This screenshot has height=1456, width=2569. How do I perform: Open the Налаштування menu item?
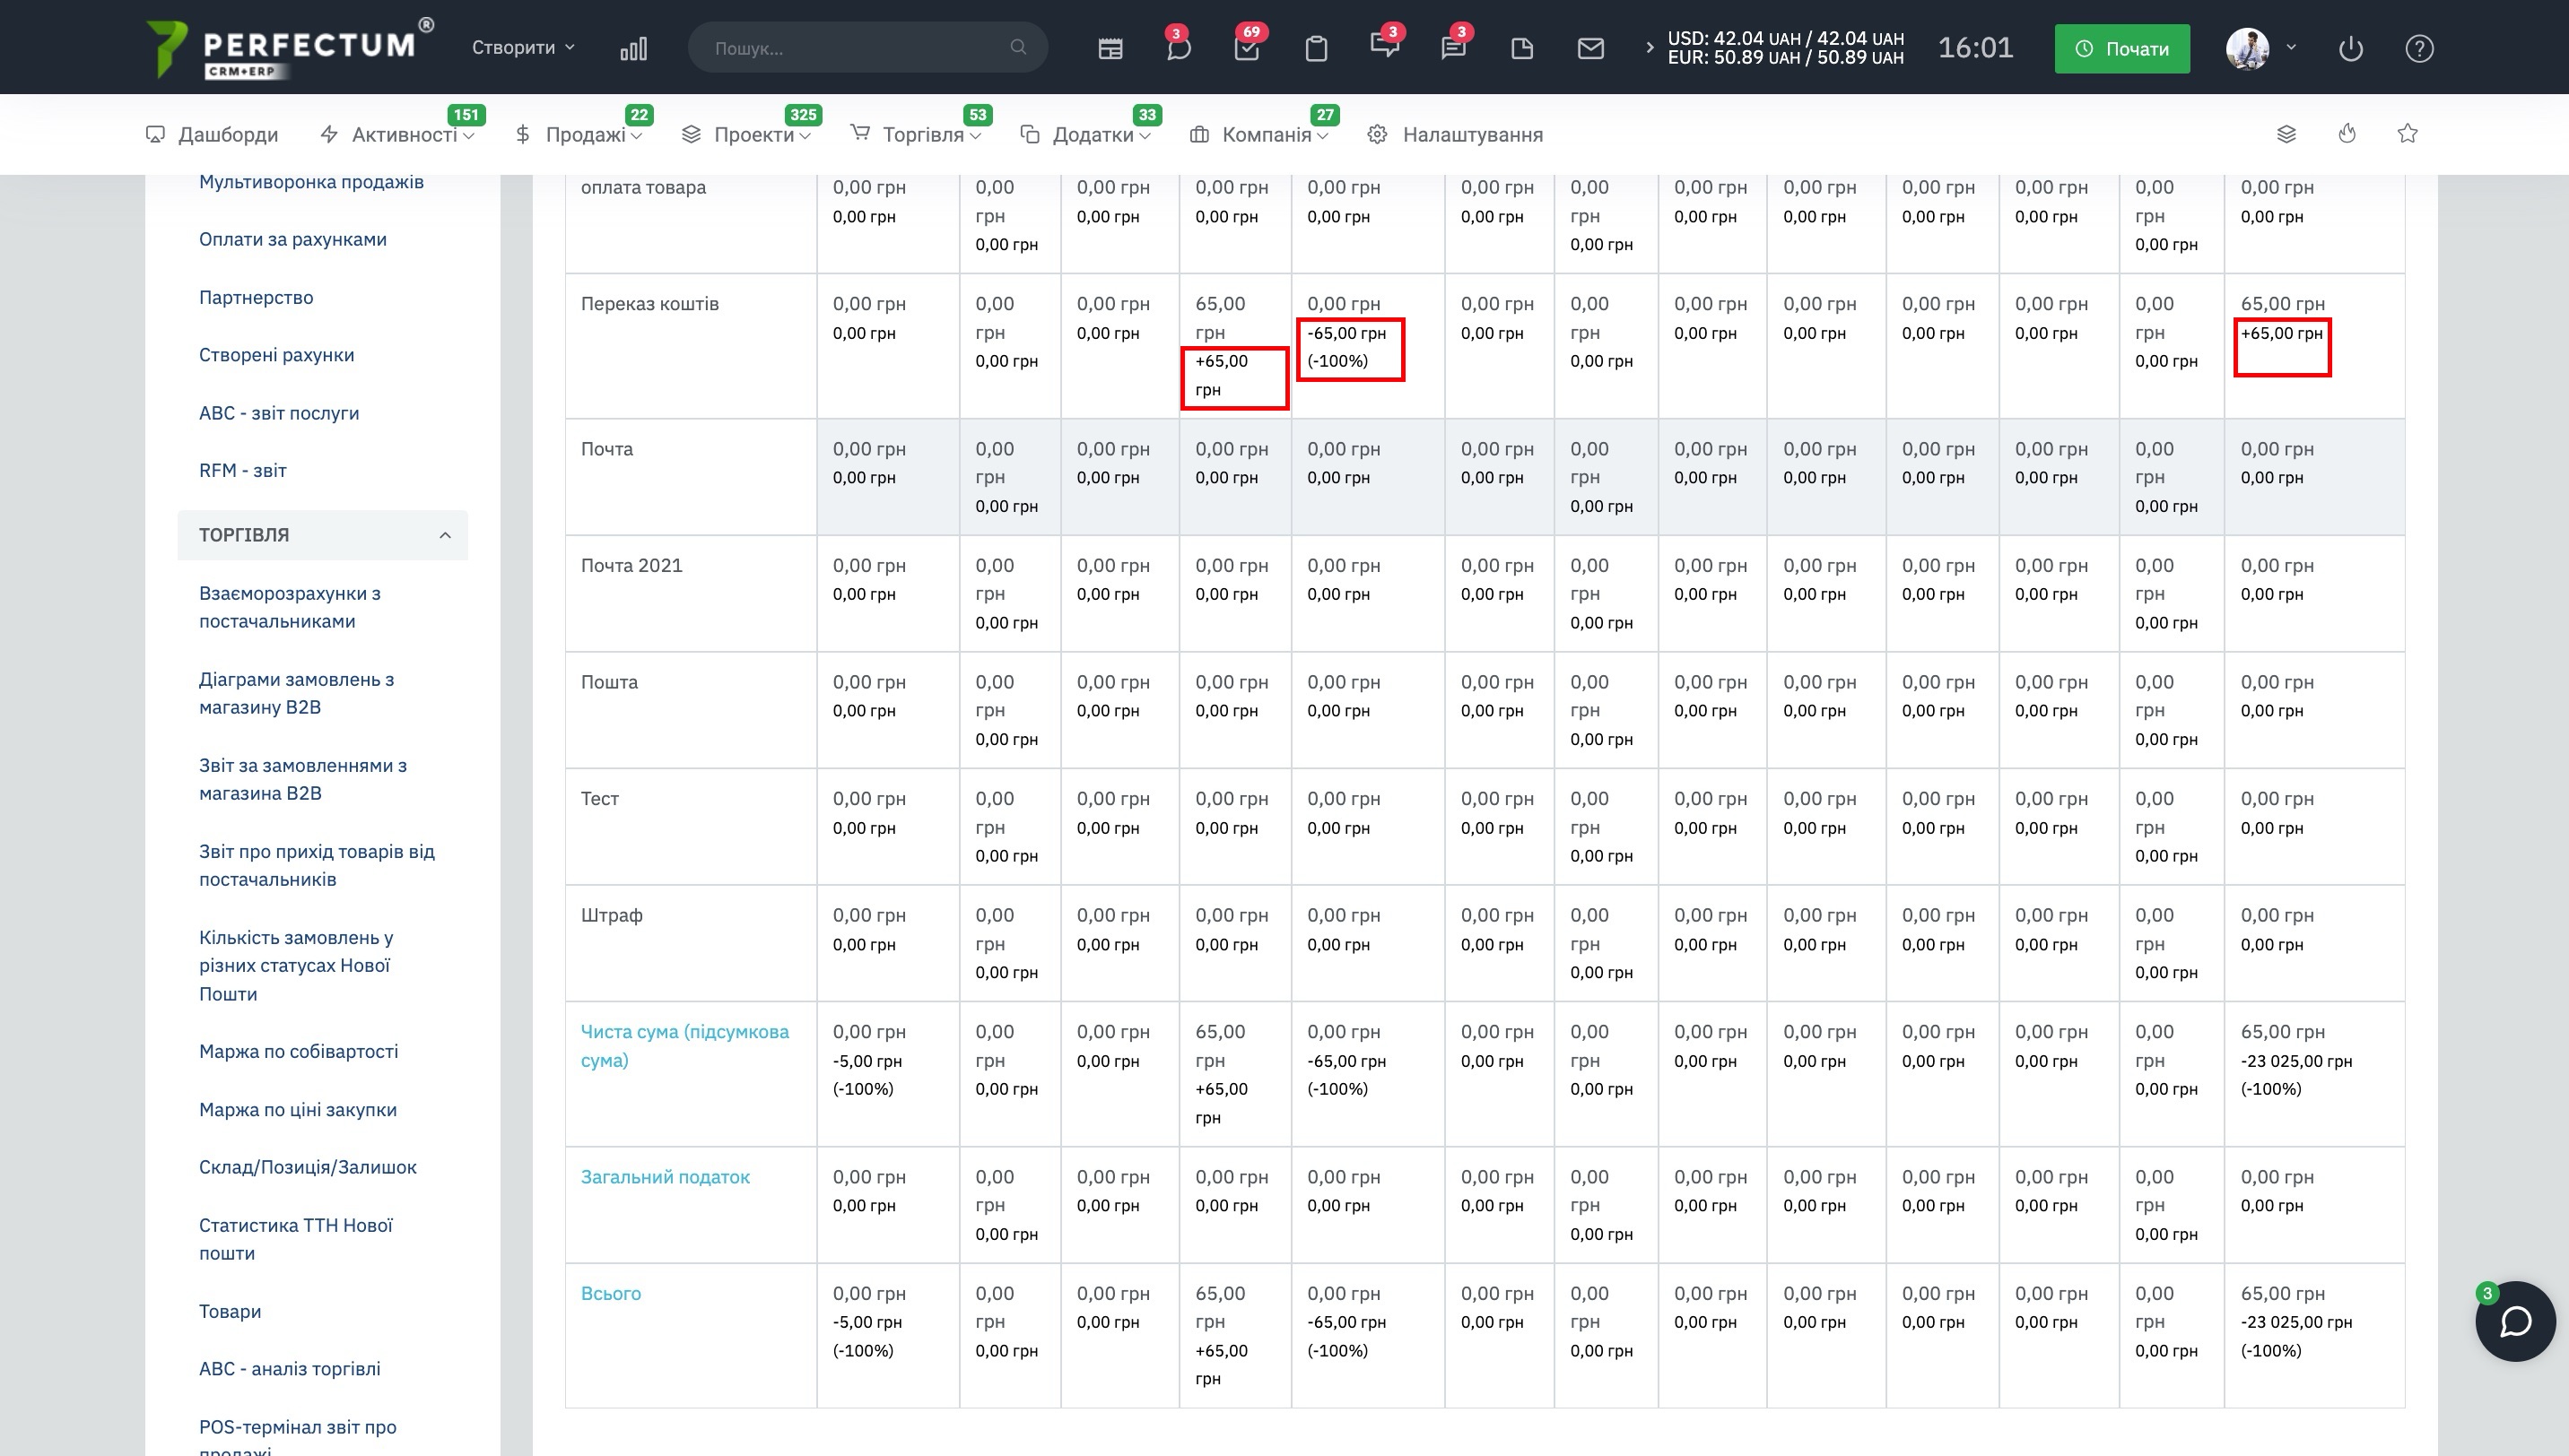point(1470,135)
